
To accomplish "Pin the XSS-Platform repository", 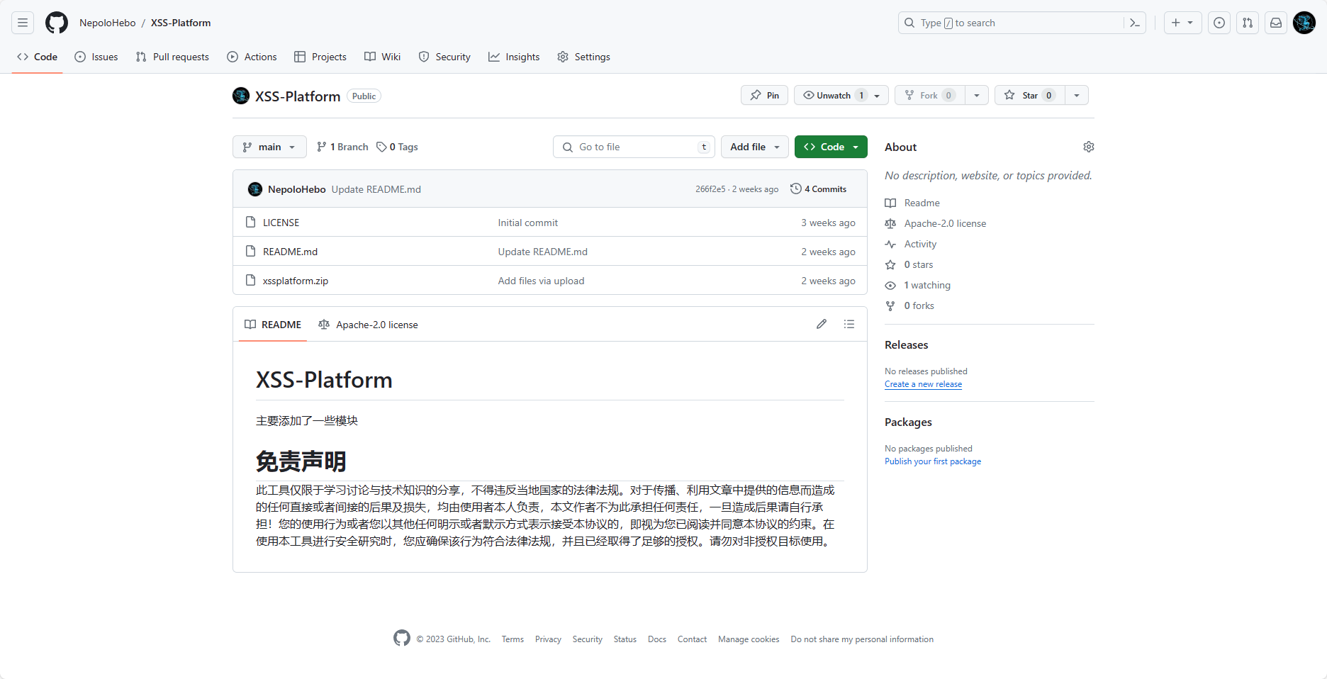I will coord(763,95).
